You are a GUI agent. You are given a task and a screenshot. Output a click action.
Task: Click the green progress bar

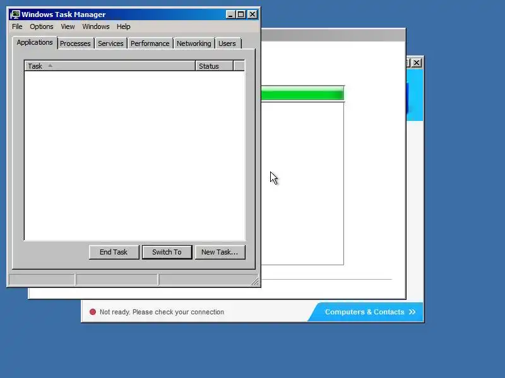(302, 94)
